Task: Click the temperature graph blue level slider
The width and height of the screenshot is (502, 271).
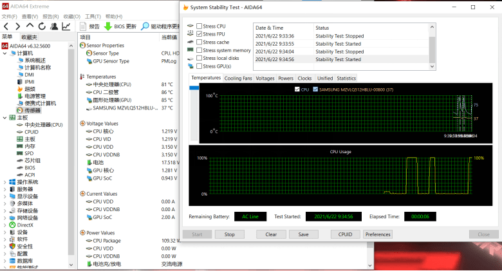Action: (x=194, y=88)
